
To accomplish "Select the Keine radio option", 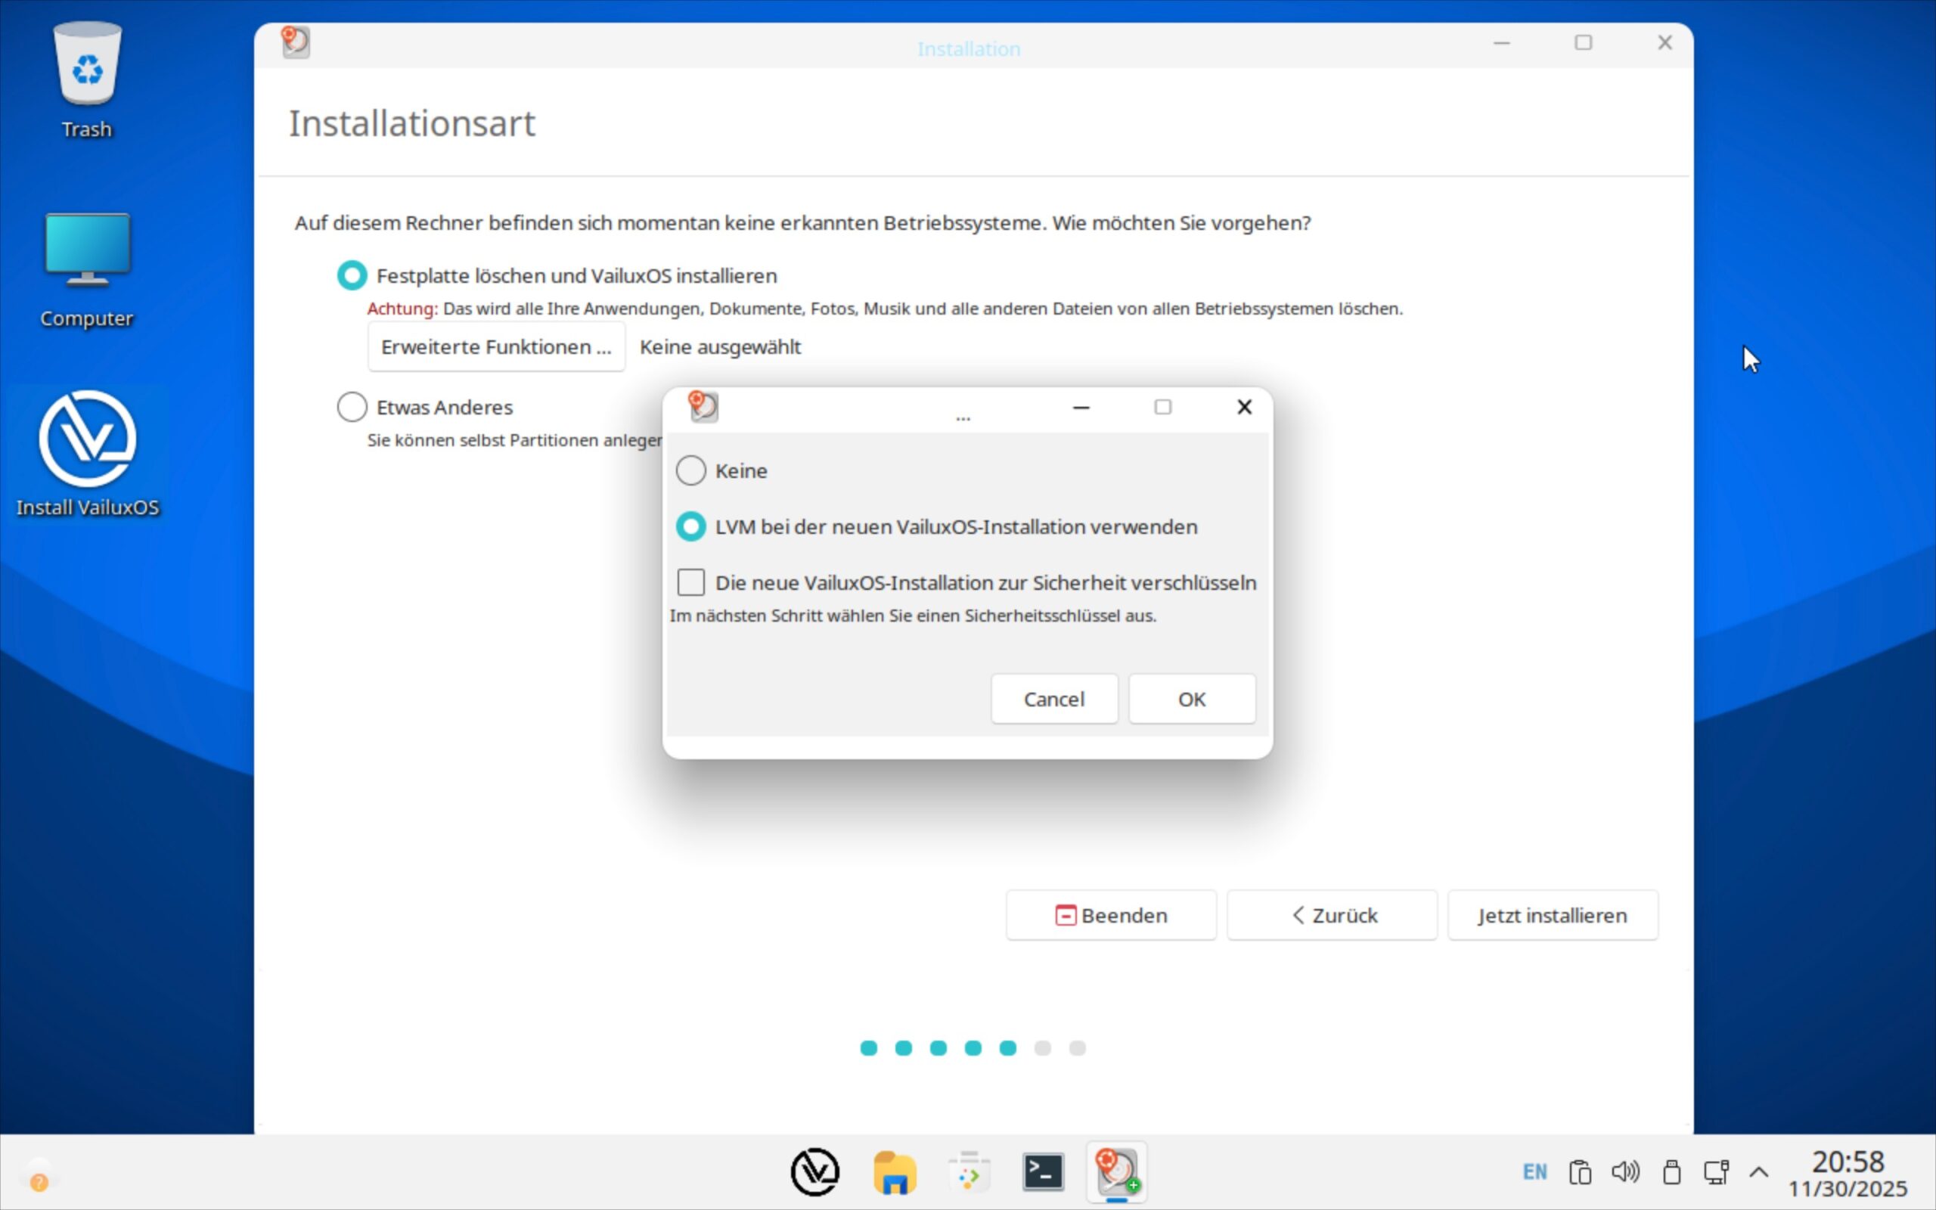I will coord(691,470).
